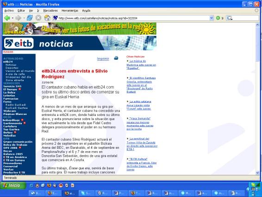Open Gastronomía sidebar link
The image size is (262, 197).
pyautogui.click(x=12, y=123)
